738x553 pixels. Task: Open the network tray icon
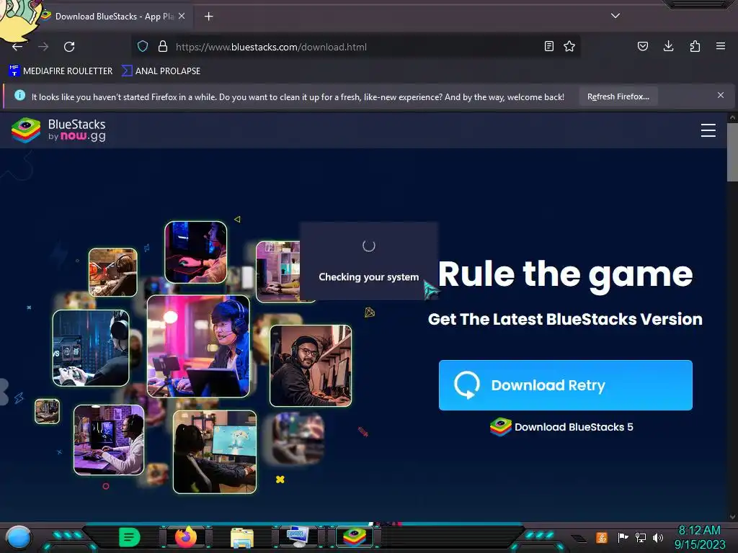coord(640,537)
